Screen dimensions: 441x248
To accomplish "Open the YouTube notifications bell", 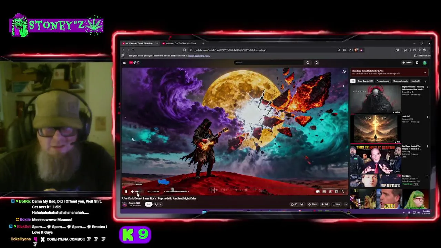I will click(417, 63).
